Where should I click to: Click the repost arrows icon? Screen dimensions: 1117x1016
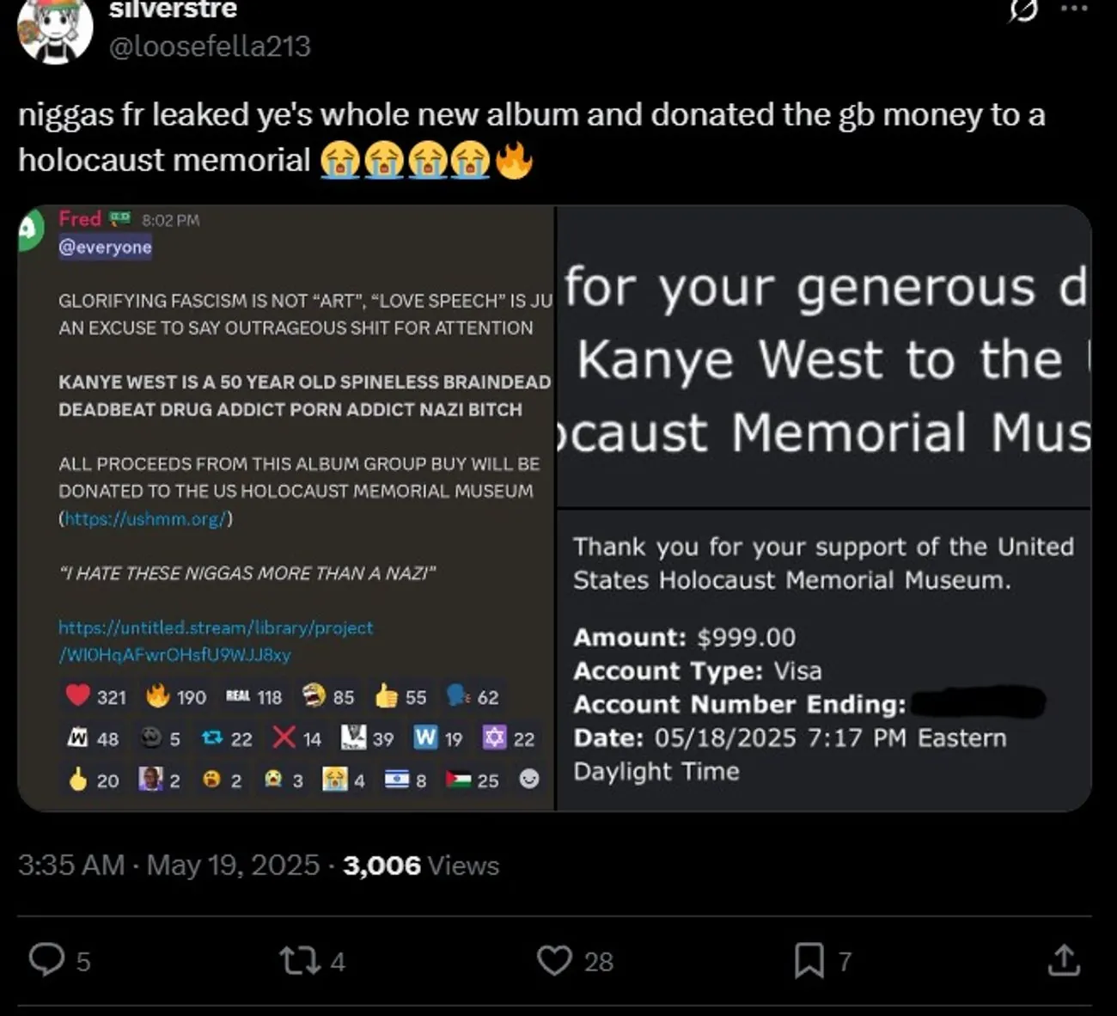(300, 960)
